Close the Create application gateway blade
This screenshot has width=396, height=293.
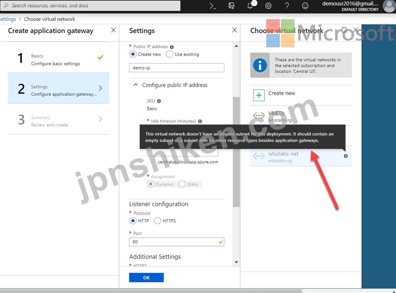pos(113,30)
